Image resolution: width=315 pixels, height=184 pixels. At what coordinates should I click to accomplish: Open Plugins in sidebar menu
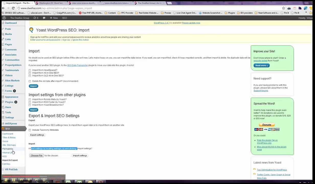pyautogui.click(x=9, y=102)
